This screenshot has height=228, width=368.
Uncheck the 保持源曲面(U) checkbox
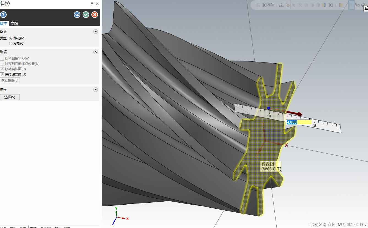2,74
